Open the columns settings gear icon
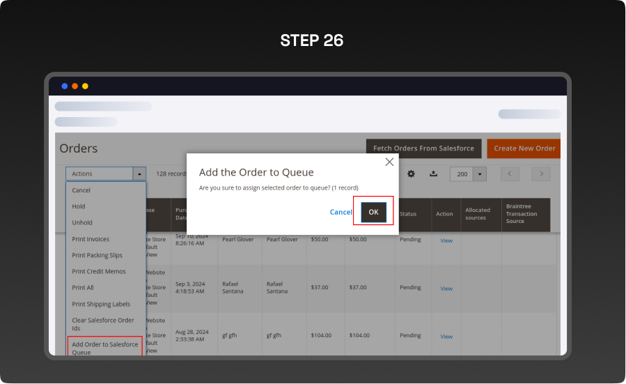This screenshot has height=384, width=626. (411, 174)
